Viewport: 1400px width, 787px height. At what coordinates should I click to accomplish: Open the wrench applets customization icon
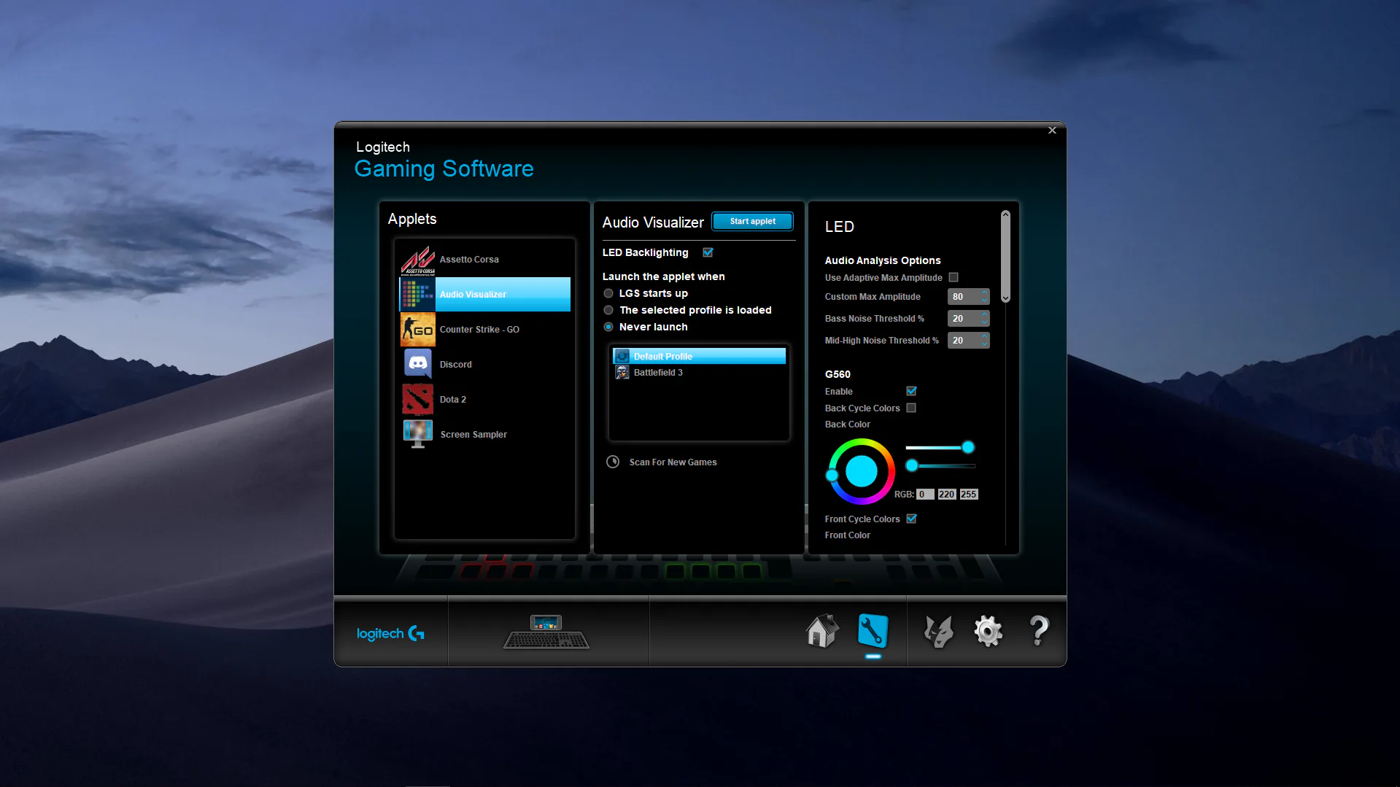(x=873, y=631)
